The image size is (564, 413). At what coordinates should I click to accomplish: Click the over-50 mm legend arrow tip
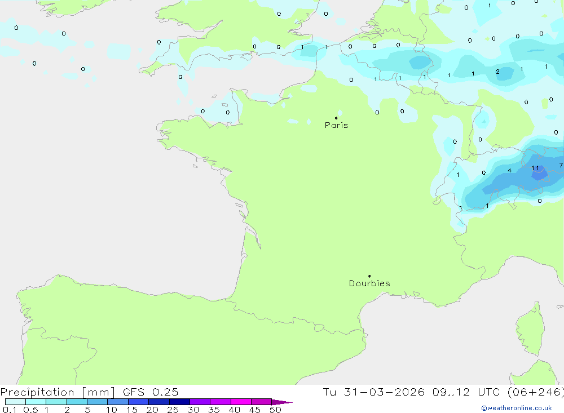click(283, 402)
